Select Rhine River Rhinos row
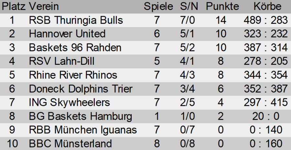Image resolution: width=291 pixels, height=150 pixels. point(73,75)
